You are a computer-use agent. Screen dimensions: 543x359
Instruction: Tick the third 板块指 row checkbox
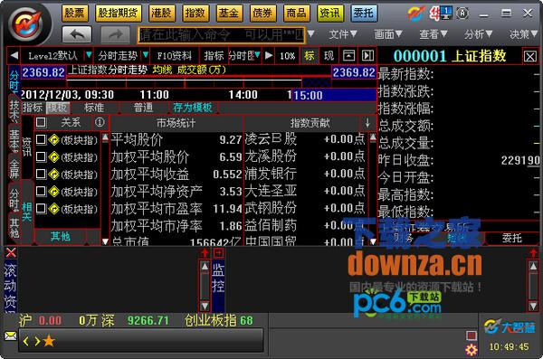[41, 175]
